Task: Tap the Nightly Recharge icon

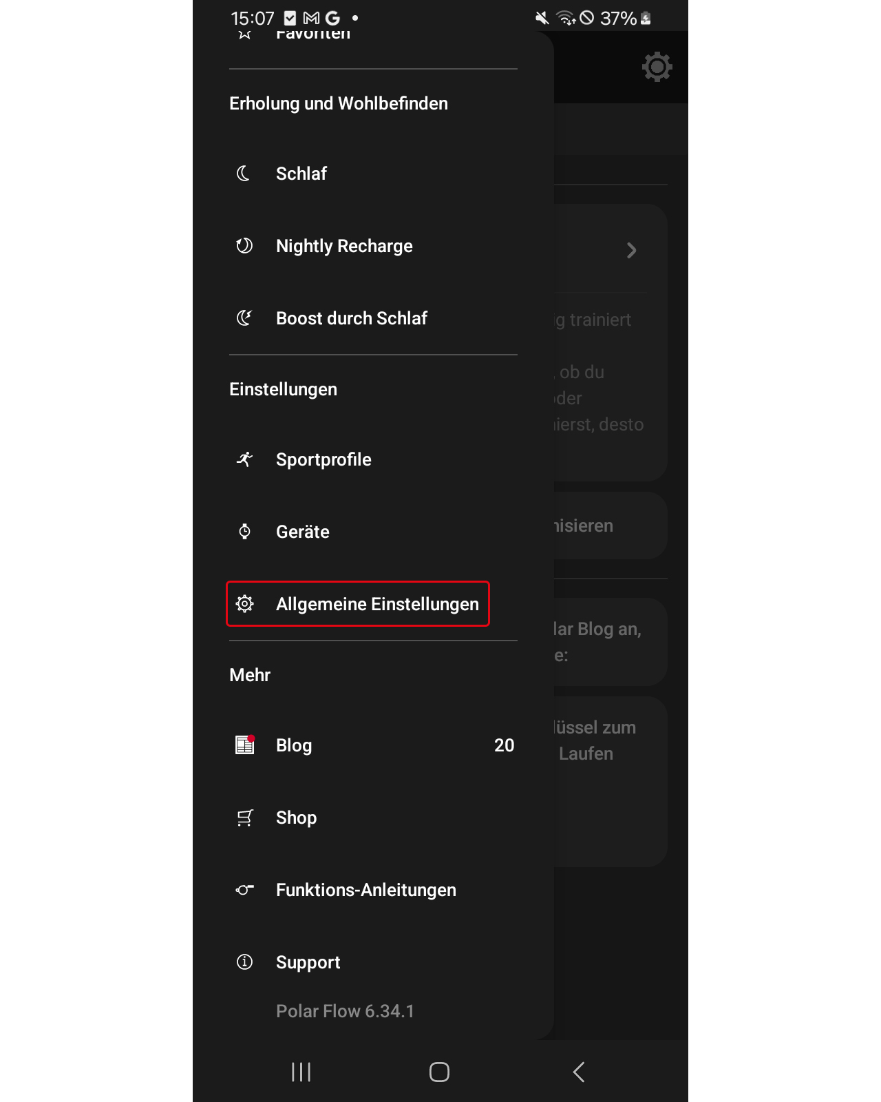Action: click(244, 246)
